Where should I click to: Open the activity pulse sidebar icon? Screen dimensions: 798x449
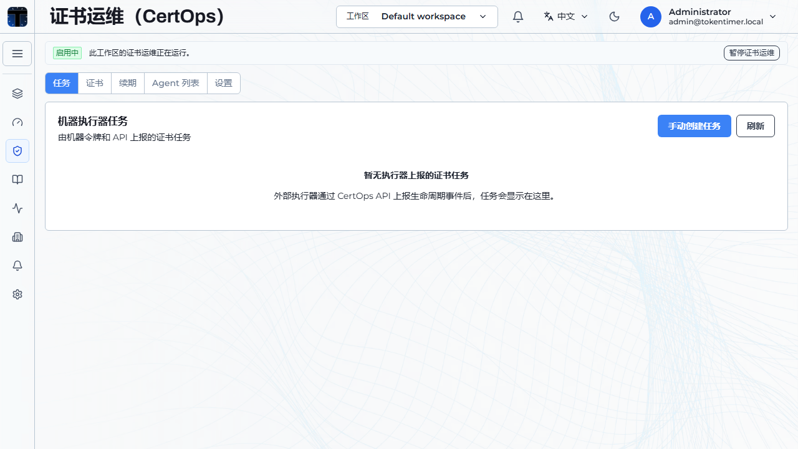(17, 208)
